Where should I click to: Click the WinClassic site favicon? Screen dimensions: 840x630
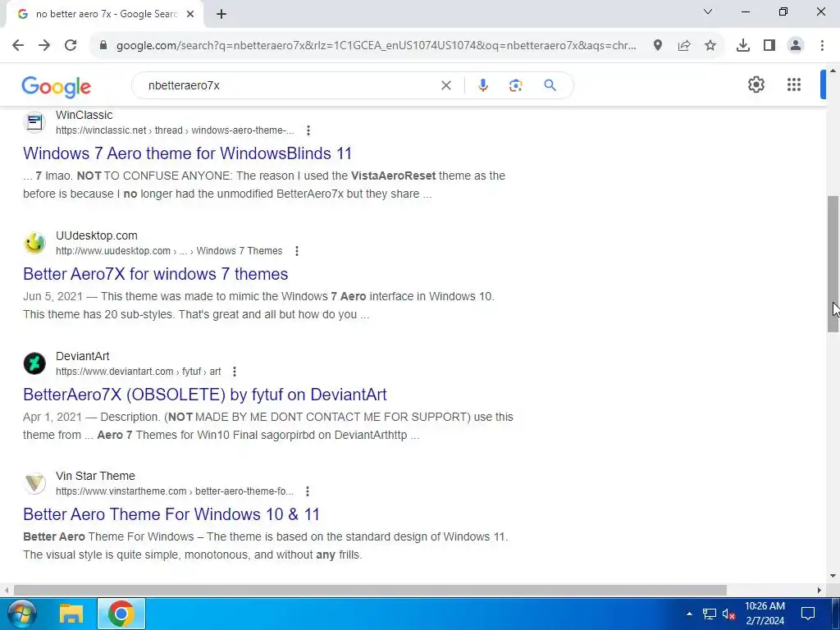point(34,123)
